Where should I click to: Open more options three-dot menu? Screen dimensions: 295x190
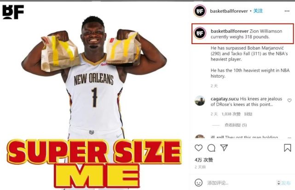tap(287, 11)
